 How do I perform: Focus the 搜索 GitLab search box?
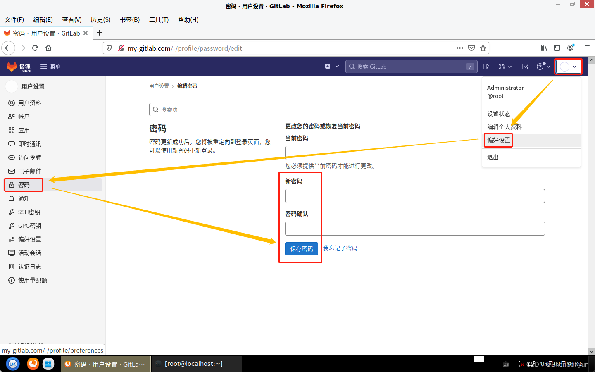click(411, 67)
